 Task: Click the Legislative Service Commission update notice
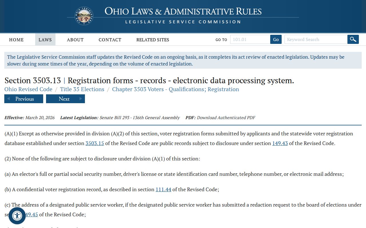(x=183, y=60)
